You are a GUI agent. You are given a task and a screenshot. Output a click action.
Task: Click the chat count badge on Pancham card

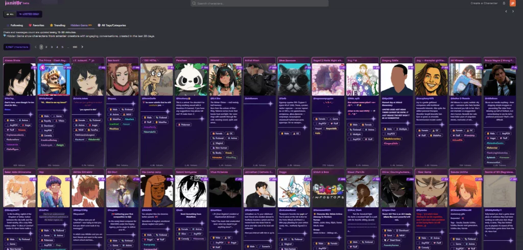[204, 68]
